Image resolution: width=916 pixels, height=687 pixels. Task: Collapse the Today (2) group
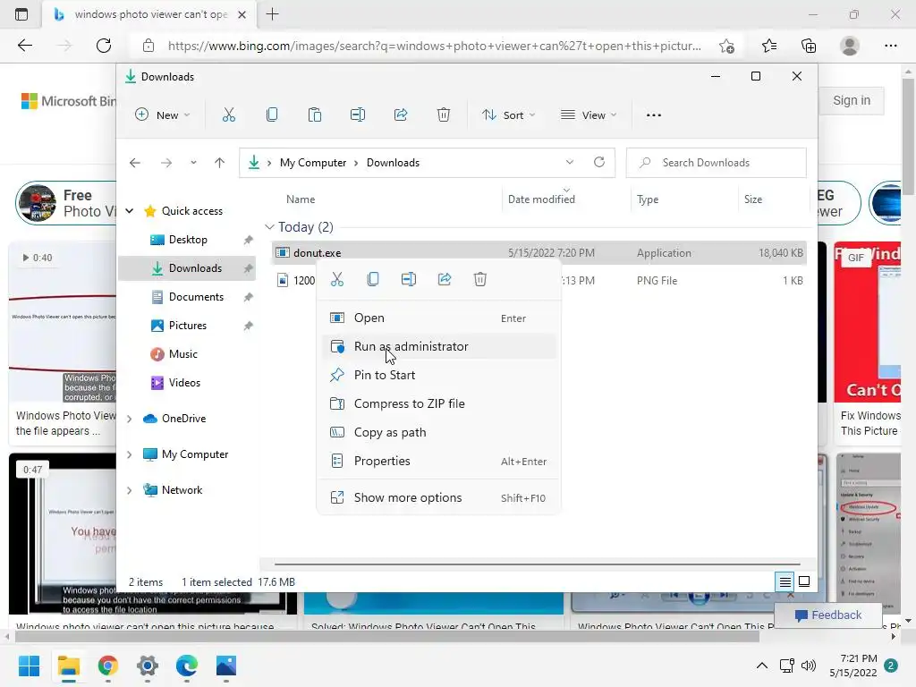click(x=269, y=226)
